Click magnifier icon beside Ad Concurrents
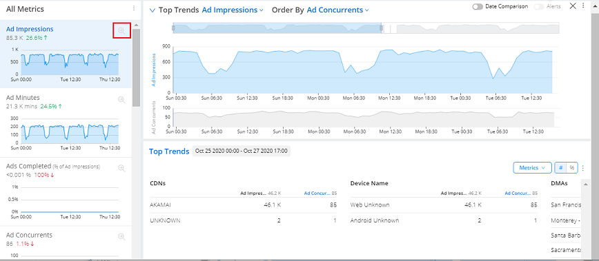The image size is (599, 261). point(122,237)
